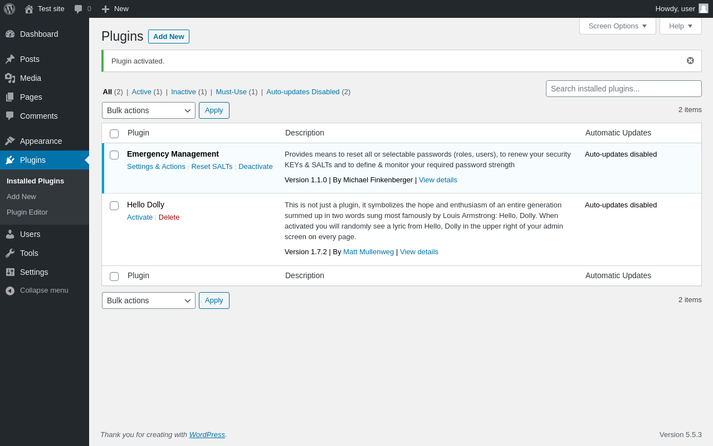Open the top Bulk actions dropdown

point(149,110)
